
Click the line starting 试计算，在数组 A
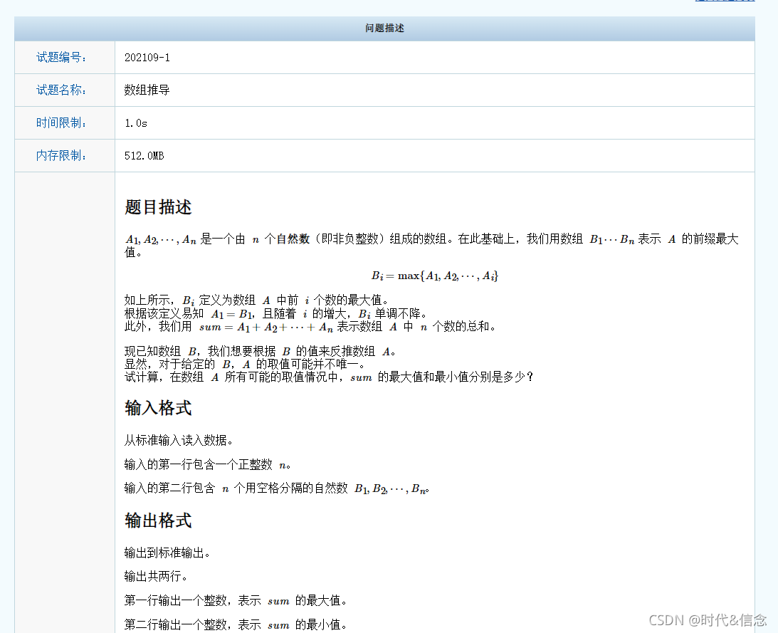coord(329,377)
